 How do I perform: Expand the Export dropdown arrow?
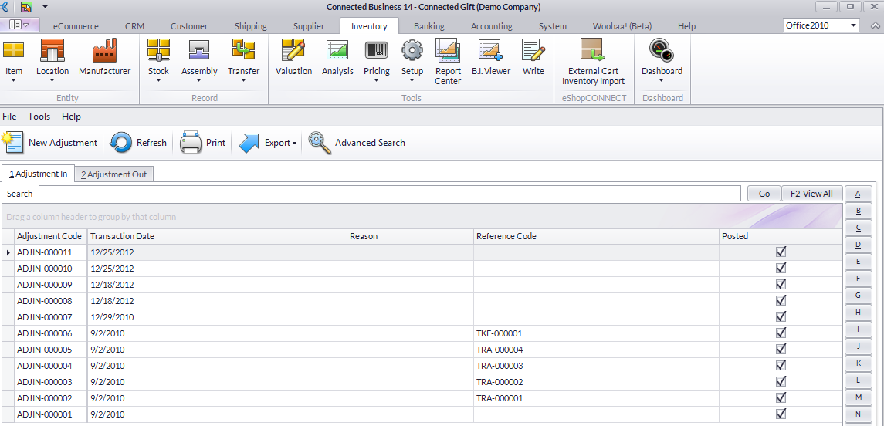pos(295,144)
